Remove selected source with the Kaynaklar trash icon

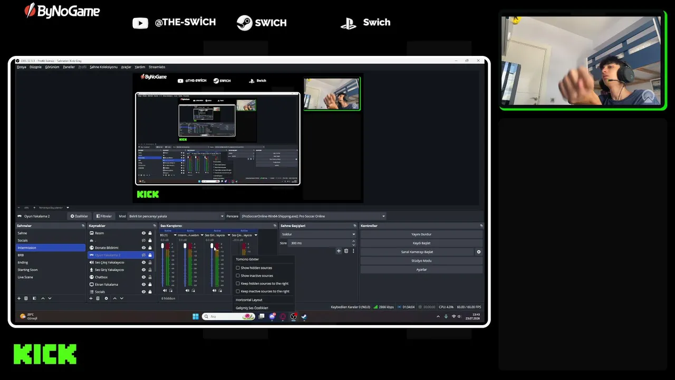click(x=98, y=298)
